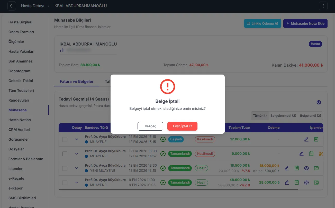
Task: Click the Hasta Detayı breadcrumb link
Action: 33,6
